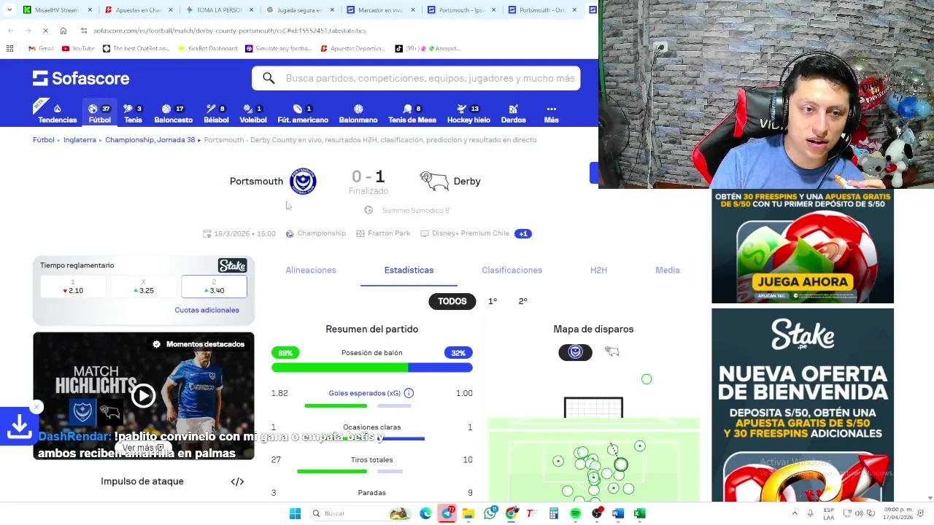Close the download overlay with X
This screenshot has height=525, width=934.
(37, 407)
